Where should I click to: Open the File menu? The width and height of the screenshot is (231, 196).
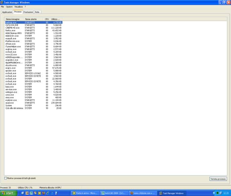[x=2, y=7]
